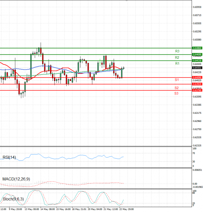This screenshot has height=212, width=203.
Task: Click the R1 resistance label
Action: pos(177,64)
